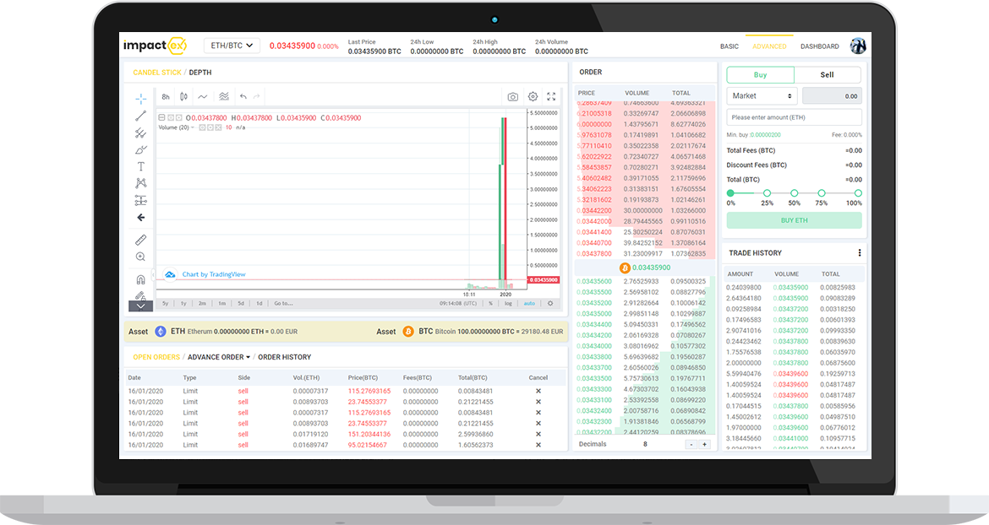Take a chart snapshot with camera icon
Image resolution: width=989 pixels, height=525 pixels.
pos(512,97)
